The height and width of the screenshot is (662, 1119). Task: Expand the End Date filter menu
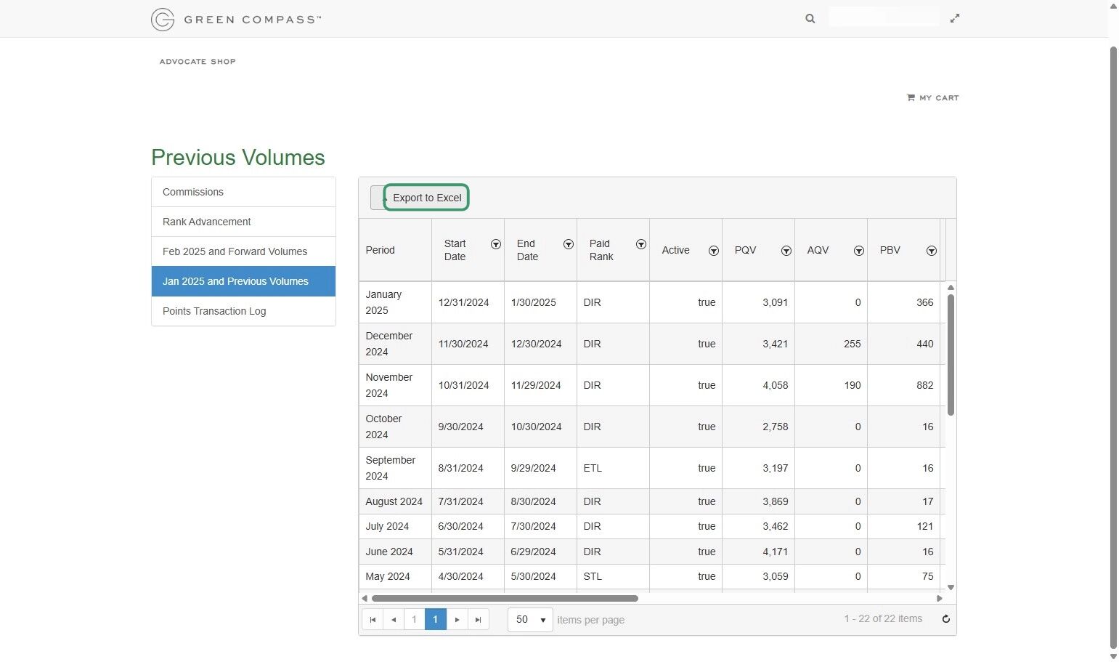coord(569,245)
